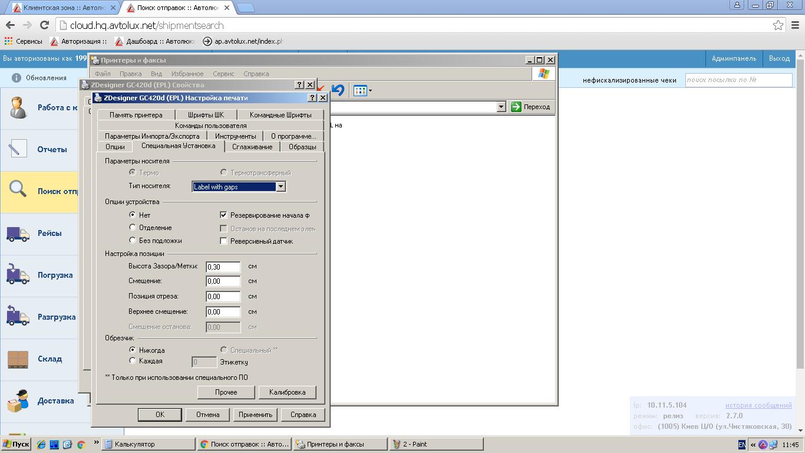
Task: Open the views icon dropdown arrow
Action: click(x=370, y=91)
